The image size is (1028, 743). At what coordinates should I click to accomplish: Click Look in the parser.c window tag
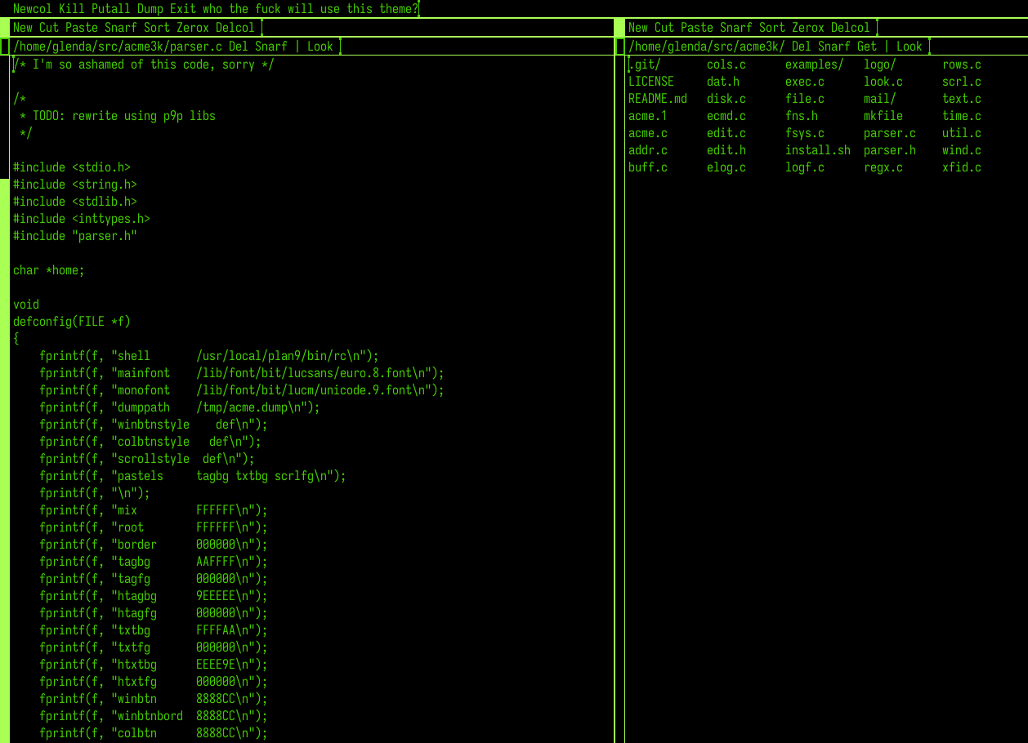tap(320, 47)
